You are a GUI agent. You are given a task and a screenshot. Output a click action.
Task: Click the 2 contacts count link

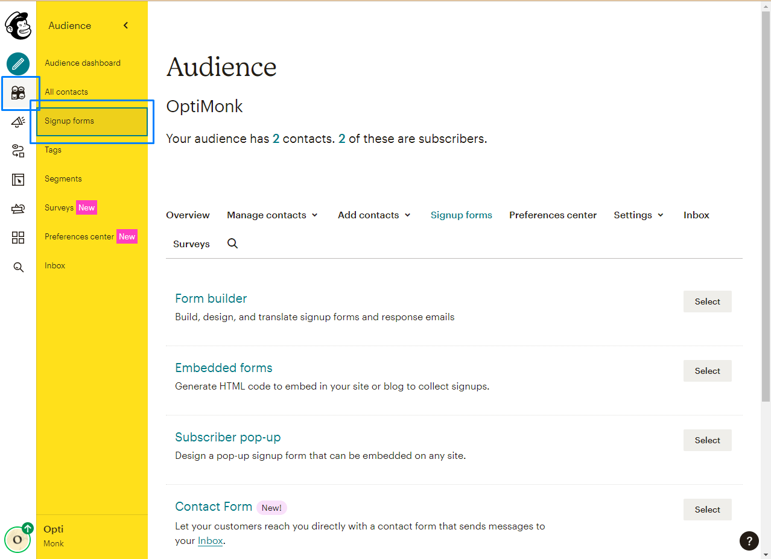coord(276,139)
